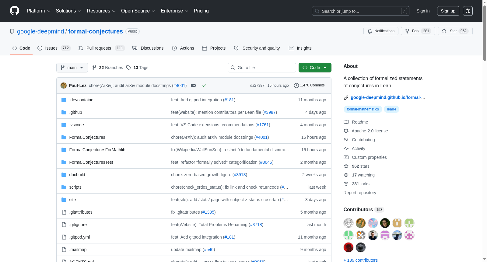The width and height of the screenshot is (487, 262).
Task: Expand the Enterprise menu
Action: click(174, 11)
